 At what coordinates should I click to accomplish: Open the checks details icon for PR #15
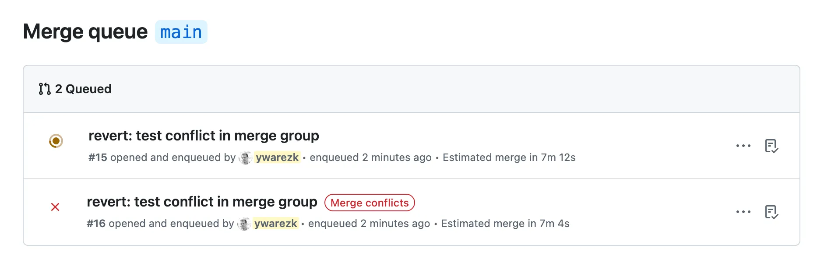[771, 147]
